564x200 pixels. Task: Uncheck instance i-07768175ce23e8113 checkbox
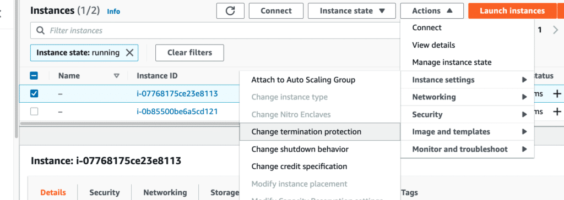[x=34, y=94]
